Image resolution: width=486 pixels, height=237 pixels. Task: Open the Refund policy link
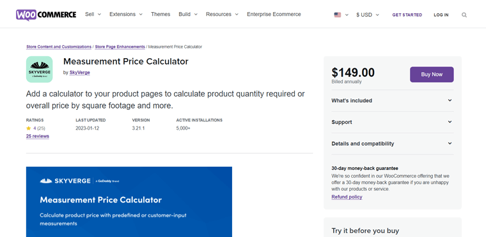point(347,197)
